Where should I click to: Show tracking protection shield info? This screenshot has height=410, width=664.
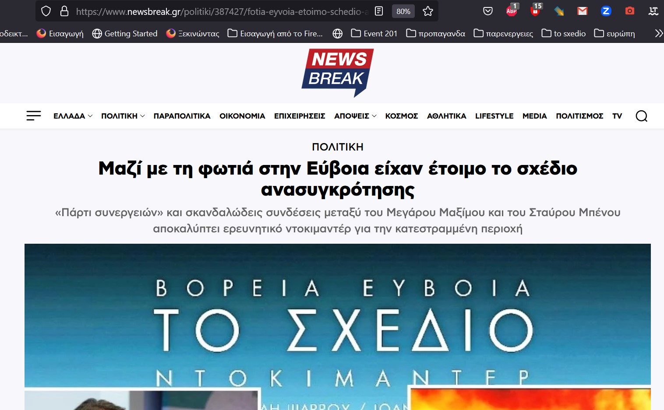tap(46, 11)
